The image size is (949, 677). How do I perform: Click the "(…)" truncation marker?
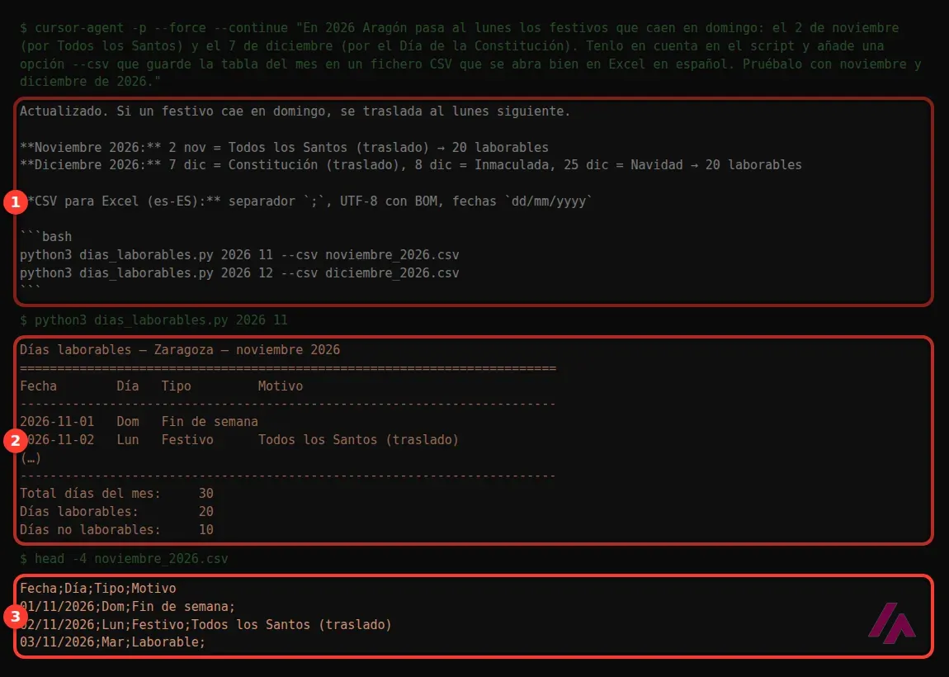click(x=31, y=457)
